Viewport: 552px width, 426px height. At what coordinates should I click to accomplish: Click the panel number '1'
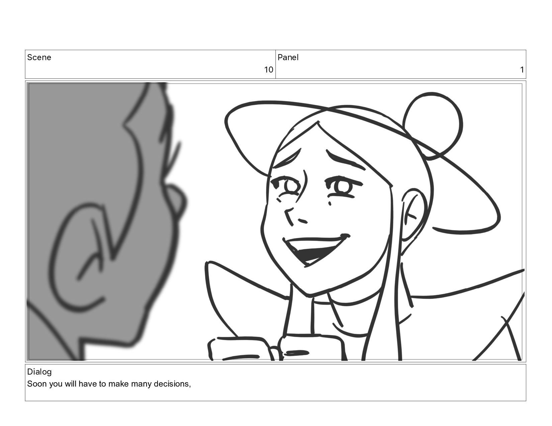coord(522,70)
